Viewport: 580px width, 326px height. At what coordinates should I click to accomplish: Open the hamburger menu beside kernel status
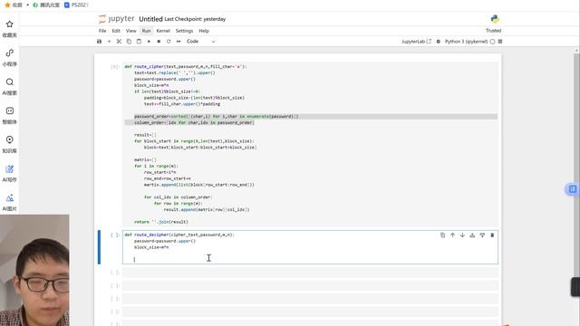pyautogui.click(x=500, y=42)
